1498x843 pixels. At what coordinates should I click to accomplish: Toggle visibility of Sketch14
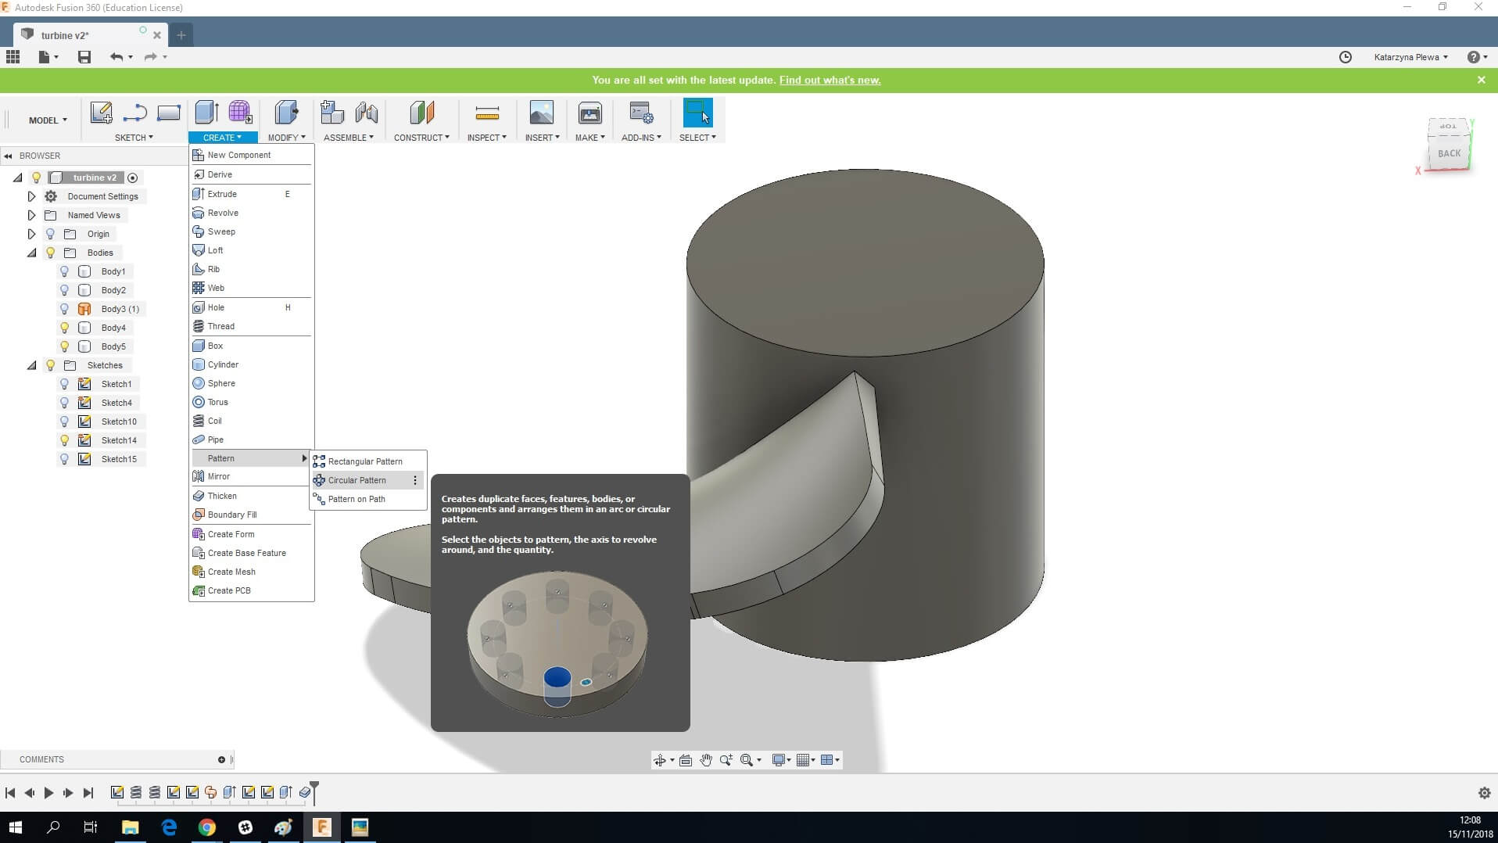coord(65,440)
